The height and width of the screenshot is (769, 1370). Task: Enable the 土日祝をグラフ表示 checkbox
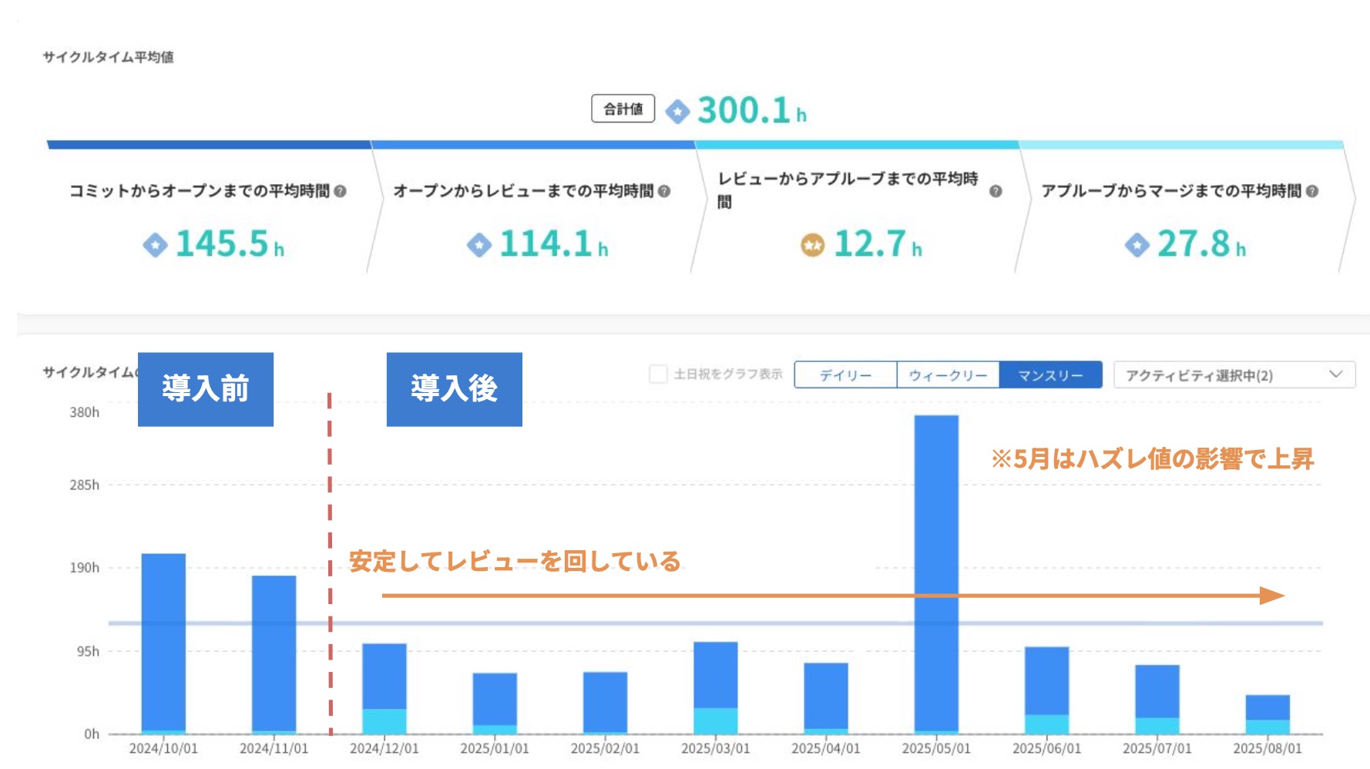click(658, 374)
